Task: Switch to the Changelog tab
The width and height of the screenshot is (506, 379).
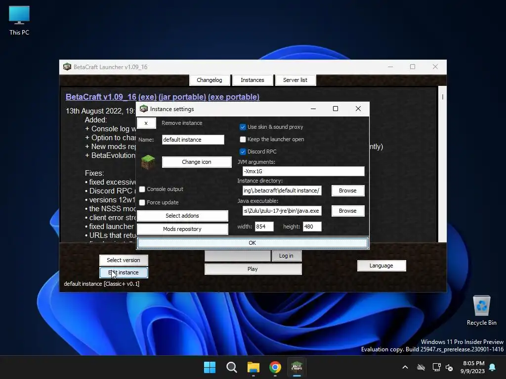Action: [210, 80]
